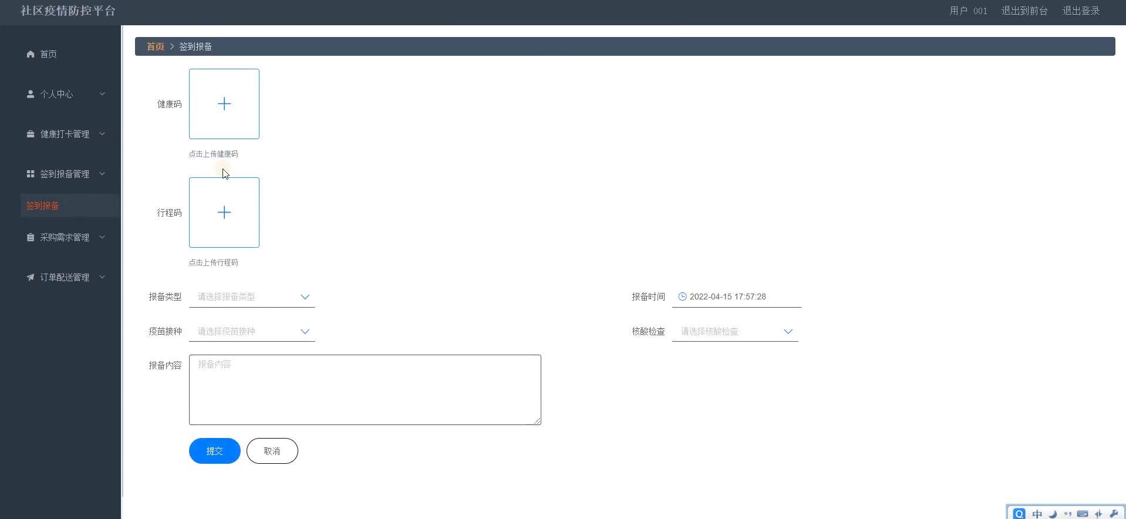Expand the 订单配送管理 menu chevron
This screenshot has width=1126, height=519.
tap(102, 277)
